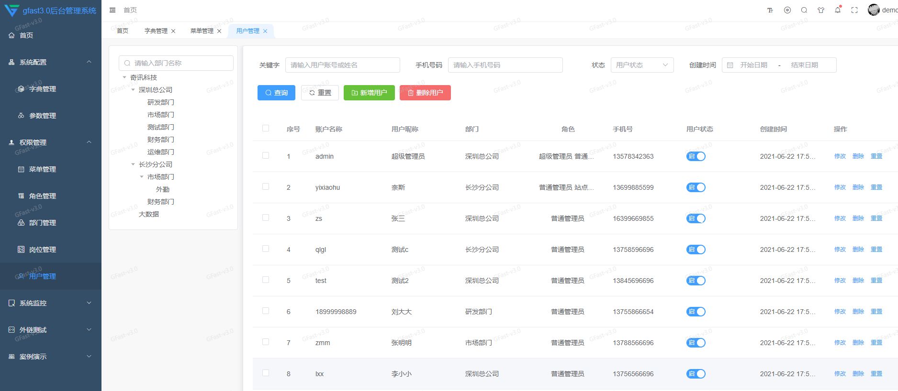Viewport: 898px width, 391px height.
Task: Toggle user status switch for admin
Action: click(x=696, y=156)
